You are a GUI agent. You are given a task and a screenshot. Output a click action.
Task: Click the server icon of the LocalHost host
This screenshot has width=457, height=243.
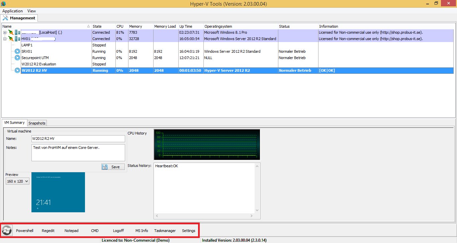(x=17, y=32)
